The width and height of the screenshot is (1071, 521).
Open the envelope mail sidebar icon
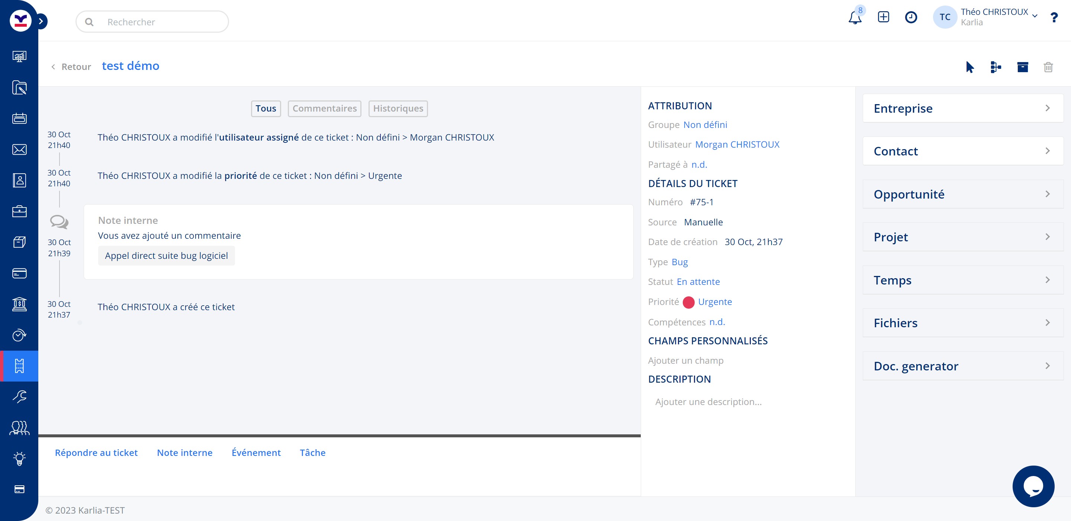(x=19, y=150)
